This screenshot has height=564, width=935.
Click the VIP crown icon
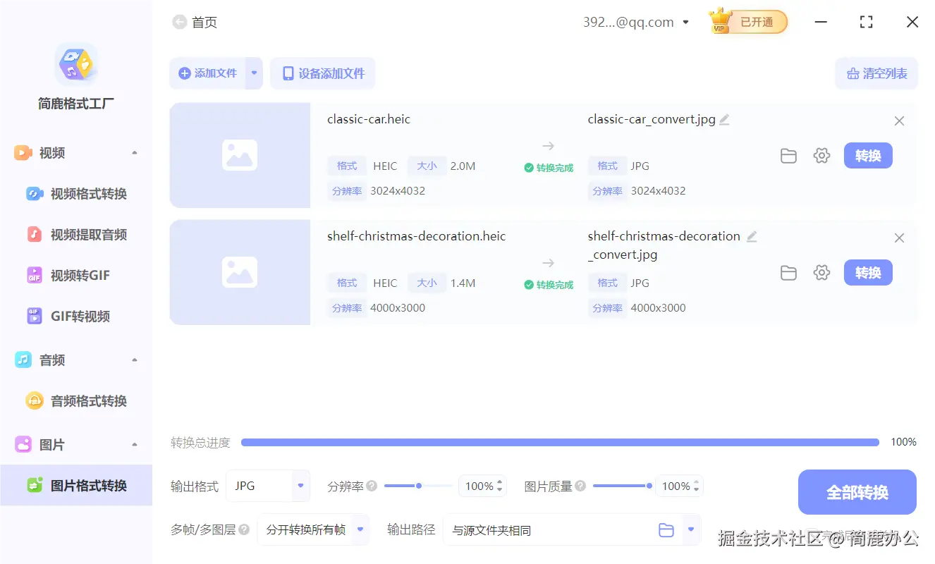click(x=720, y=22)
